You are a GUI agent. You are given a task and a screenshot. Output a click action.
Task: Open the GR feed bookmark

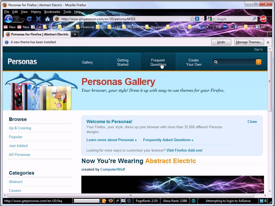(260, 27)
